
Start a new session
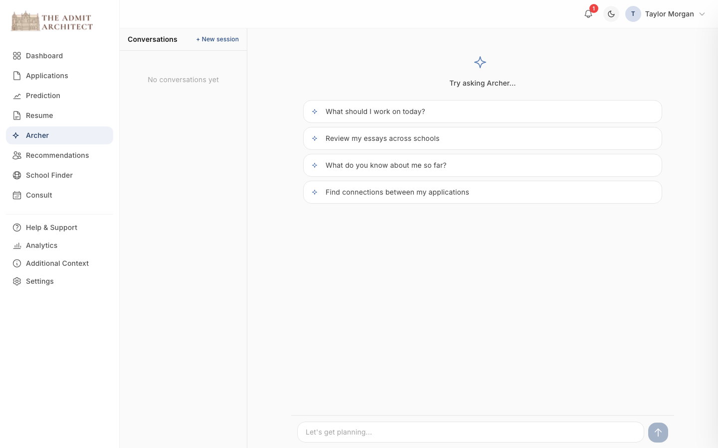[x=217, y=39]
